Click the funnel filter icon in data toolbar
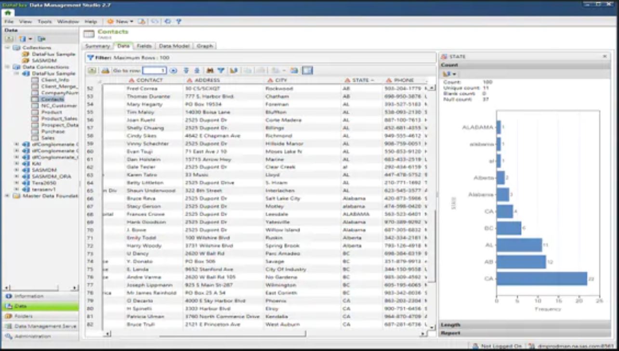Screen dimensions: 619x351 (221, 71)
